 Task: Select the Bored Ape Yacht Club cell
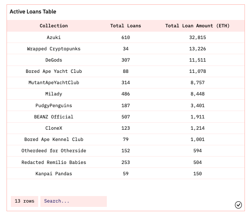pos(53,71)
